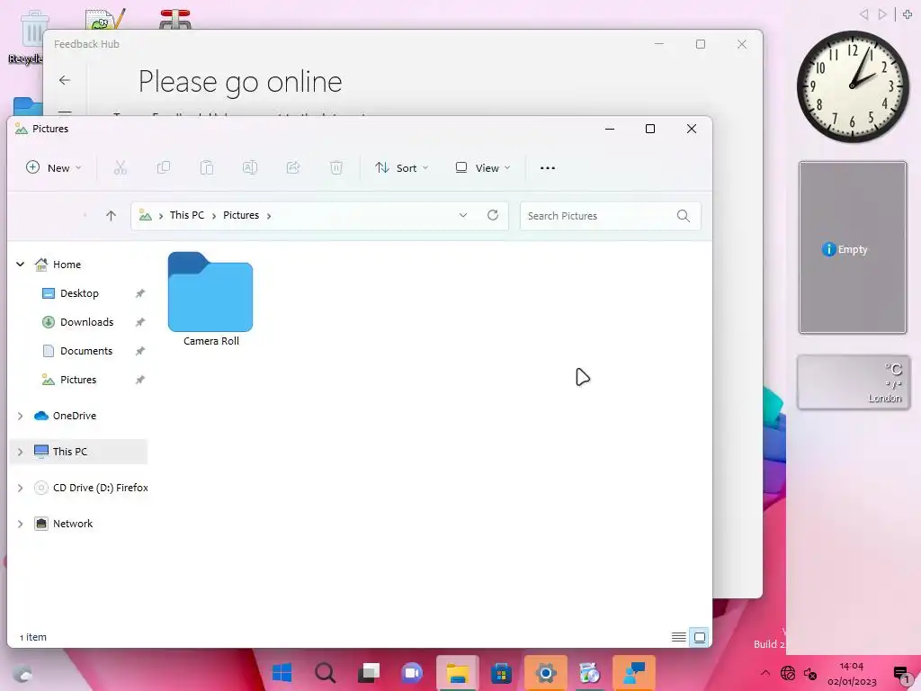Switch to details view layout

[678, 637]
